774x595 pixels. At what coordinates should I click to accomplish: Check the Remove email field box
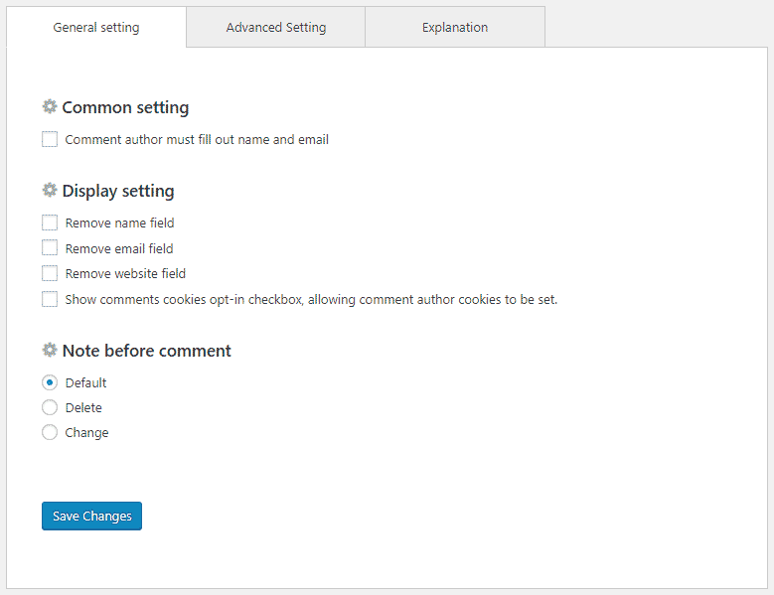pos(50,247)
